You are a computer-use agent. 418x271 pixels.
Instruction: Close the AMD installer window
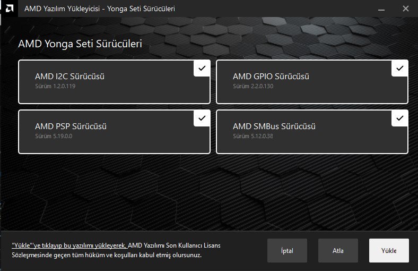(405, 9)
